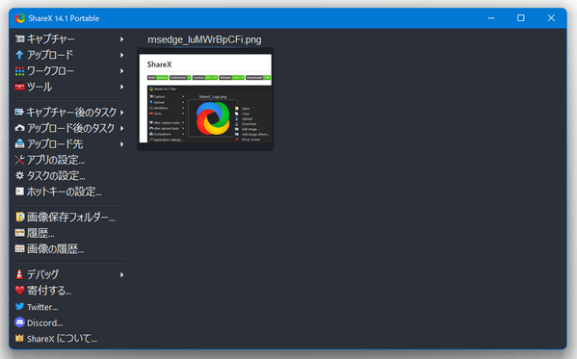This screenshot has height=359, width=577.
Task: Click the ワークフロー colored grid icon
Action: point(19,70)
